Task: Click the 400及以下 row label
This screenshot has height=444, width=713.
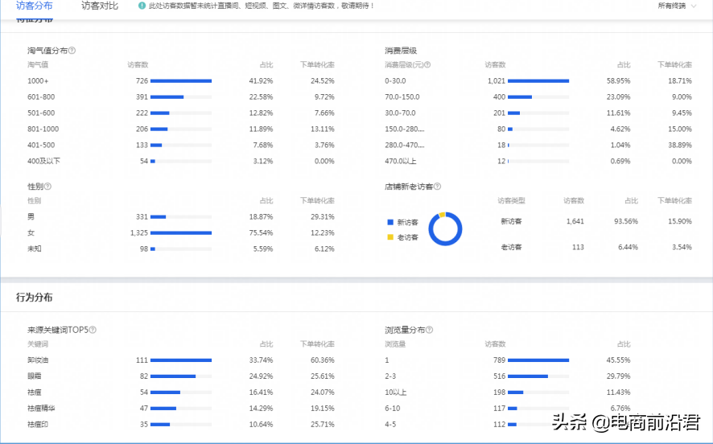Action: [43, 161]
